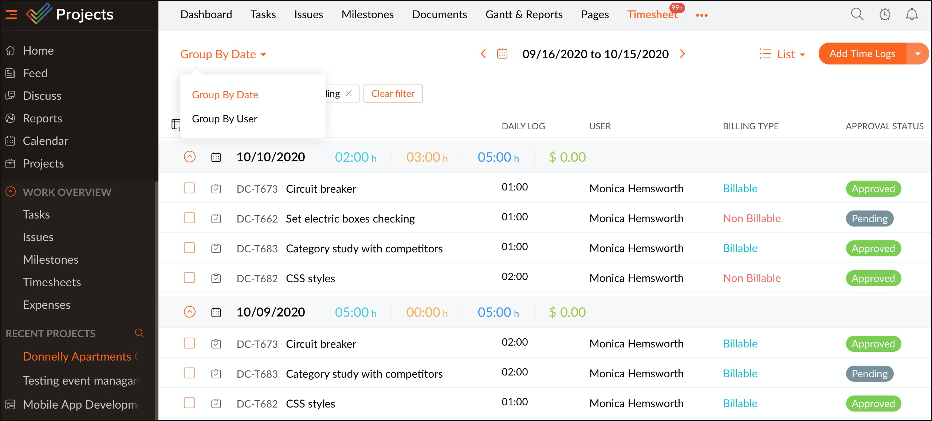The height and width of the screenshot is (421, 932).
Task: Select checkbox for CSS styles on 10/10/2020
Action: tap(189, 278)
